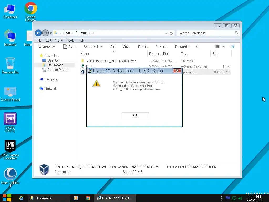269x202 pixels.
Task: Close the Oracle VM VirtualBox Setup dialog
Action: [x=177, y=70]
